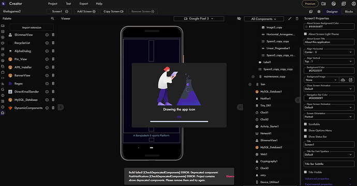Click the Copy Screen button
Image resolution: width=357 pixels, height=186 pixels.
tap(113, 11)
